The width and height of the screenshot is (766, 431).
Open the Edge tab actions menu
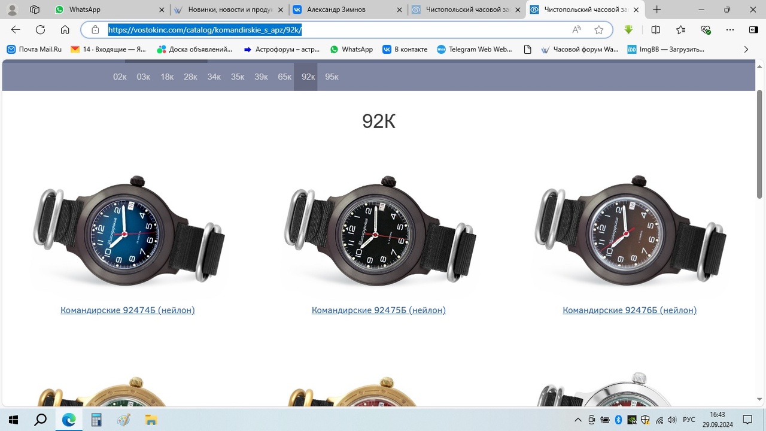tap(35, 10)
